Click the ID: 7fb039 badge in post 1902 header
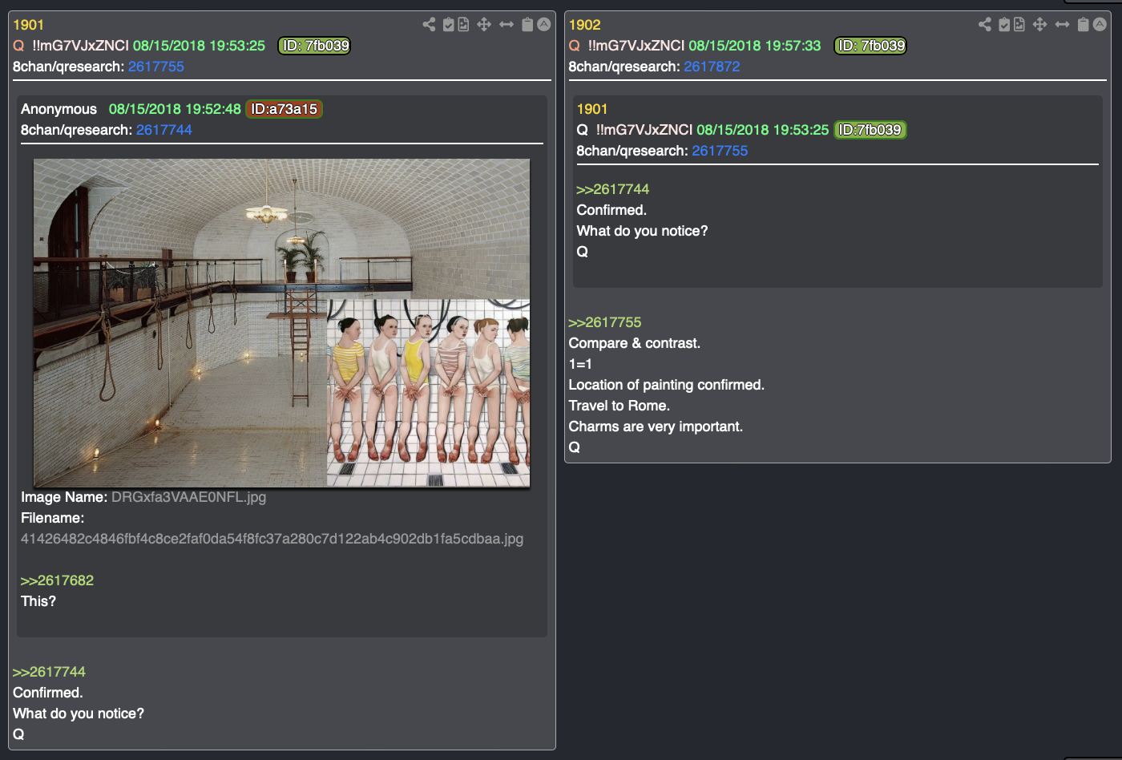Image resolution: width=1122 pixels, height=760 pixels. click(870, 46)
